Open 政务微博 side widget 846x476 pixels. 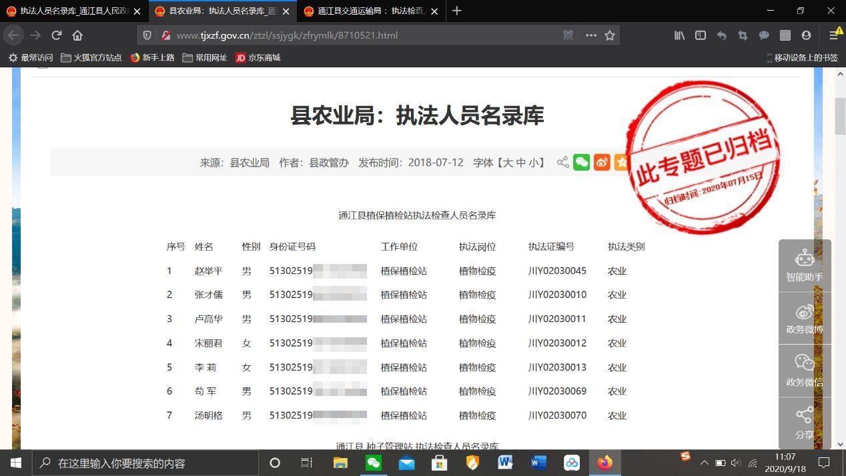click(805, 319)
